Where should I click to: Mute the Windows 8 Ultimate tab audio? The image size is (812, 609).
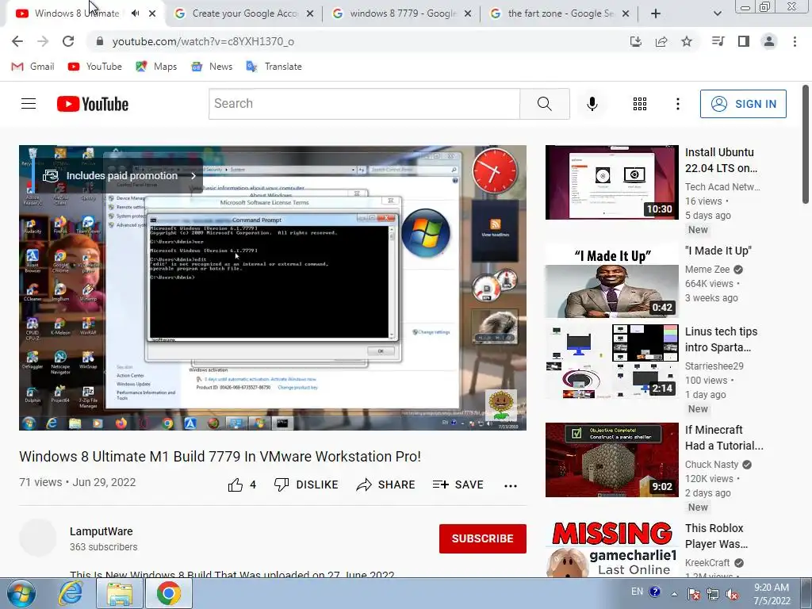pyautogui.click(x=135, y=13)
